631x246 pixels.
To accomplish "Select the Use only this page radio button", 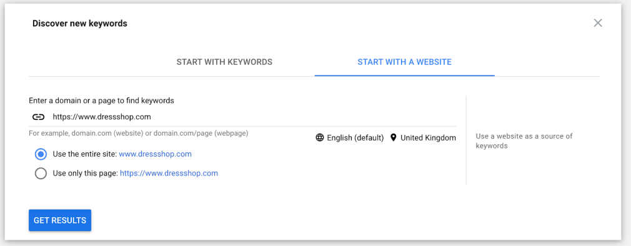I will click(x=41, y=173).
